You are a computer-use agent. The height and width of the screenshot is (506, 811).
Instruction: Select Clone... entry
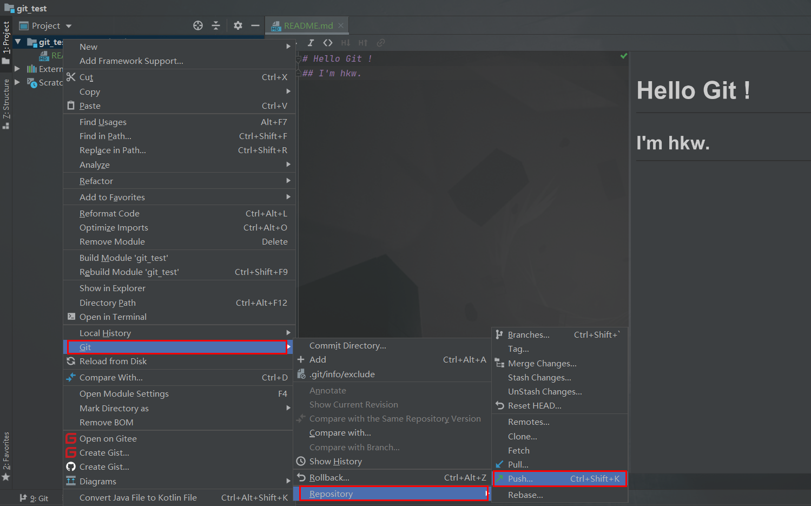pos(559,436)
